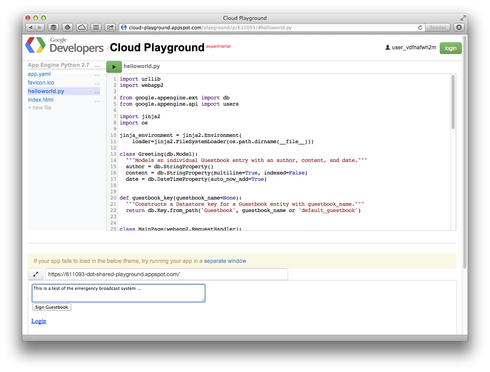This screenshot has width=490, height=372.
Task: Click the 'loader=jinja2.FileSystemLoader' code line
Action: click(x=223, y=142)
